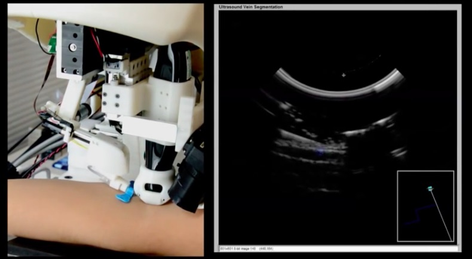The height and width of the screenshot is (259, 472).
Task: Click the image size status bar text
Action: coord(247,249)
